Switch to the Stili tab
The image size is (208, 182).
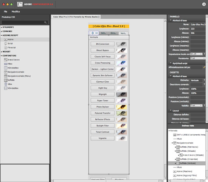104,33
